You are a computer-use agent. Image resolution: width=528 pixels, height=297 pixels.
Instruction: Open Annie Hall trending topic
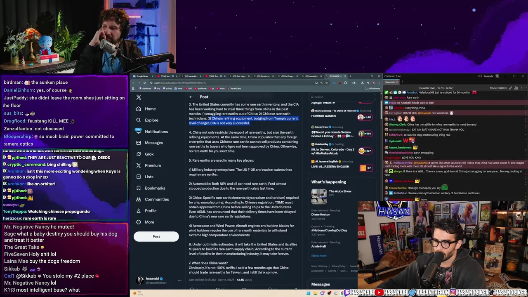(x=318, y=246)
